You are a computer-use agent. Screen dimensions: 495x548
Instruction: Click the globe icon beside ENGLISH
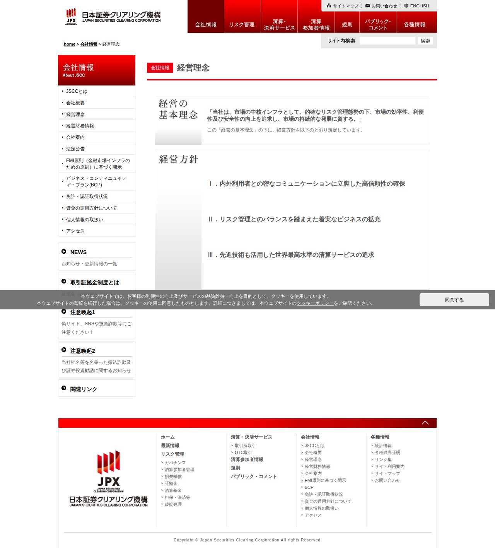point(406,6)
